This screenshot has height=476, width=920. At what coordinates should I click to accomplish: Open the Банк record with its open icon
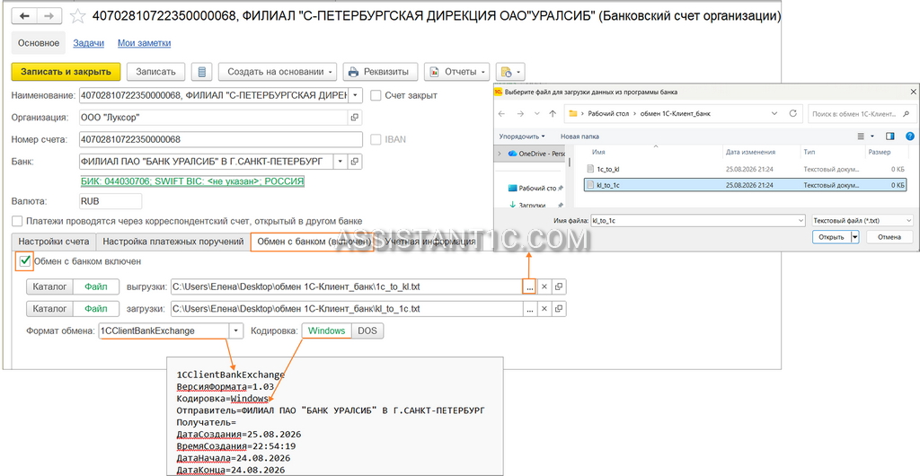tap(355, 161)
